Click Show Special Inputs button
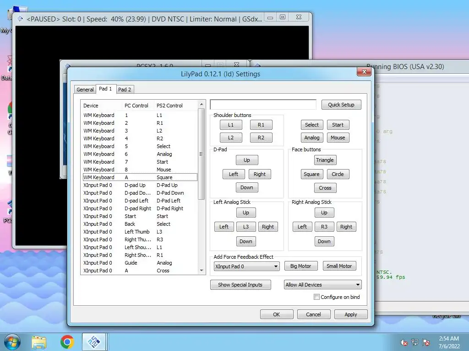The width and height of the screenshot is (469, 351). click(240, 285)
